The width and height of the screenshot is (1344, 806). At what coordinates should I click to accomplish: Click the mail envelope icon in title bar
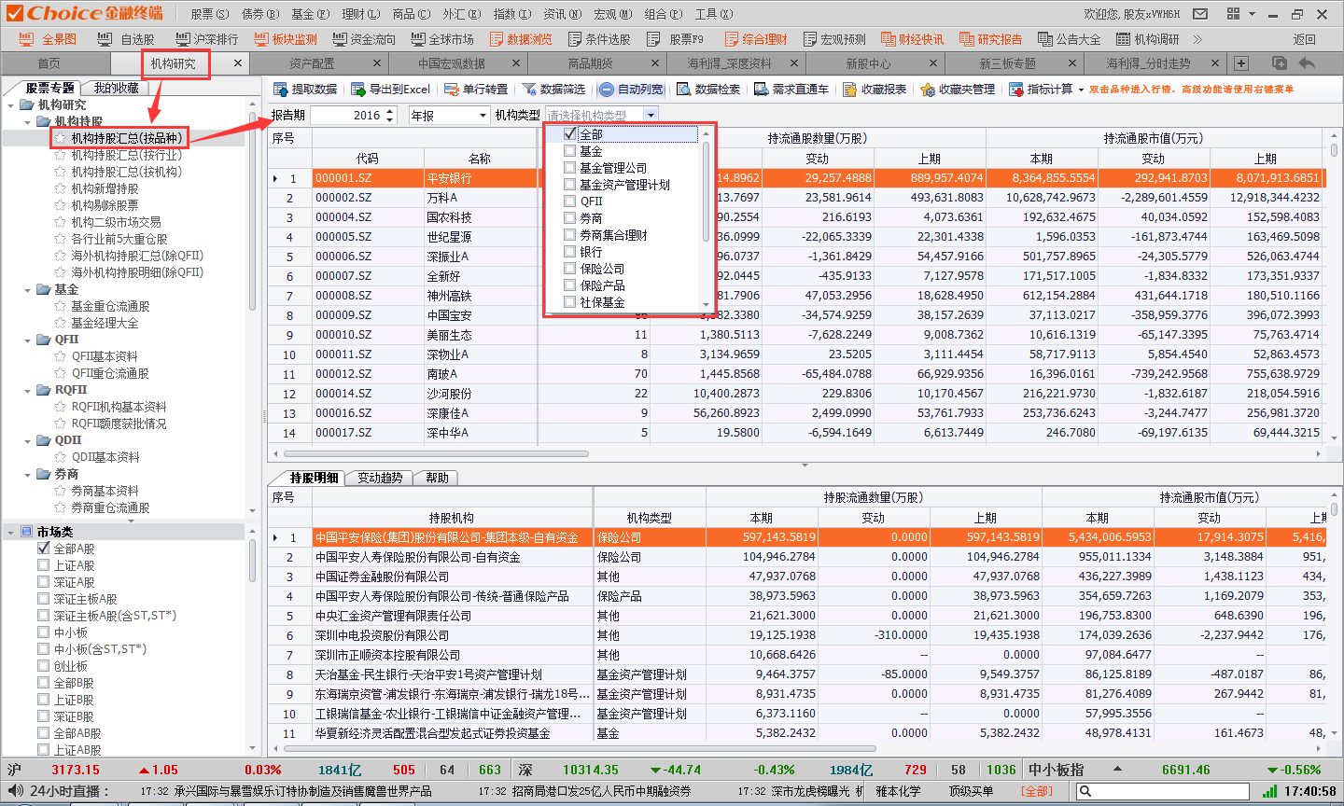(x=1200, y=14)
